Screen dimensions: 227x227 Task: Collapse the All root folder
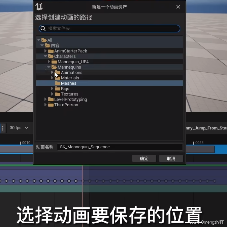point(39,40)
